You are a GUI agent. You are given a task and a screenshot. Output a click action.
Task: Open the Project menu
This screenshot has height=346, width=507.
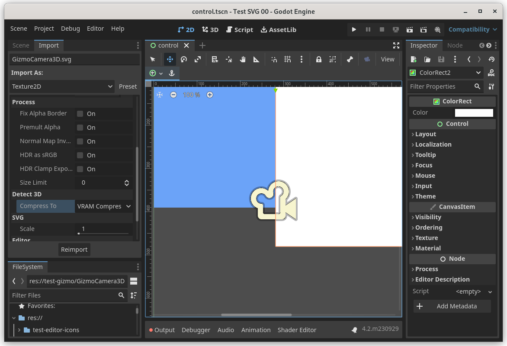[44, 29]
